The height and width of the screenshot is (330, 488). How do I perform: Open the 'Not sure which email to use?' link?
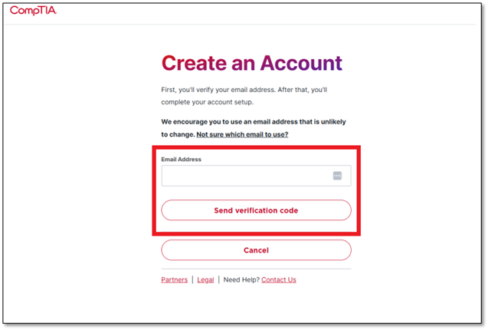click(x=242, y=134)
